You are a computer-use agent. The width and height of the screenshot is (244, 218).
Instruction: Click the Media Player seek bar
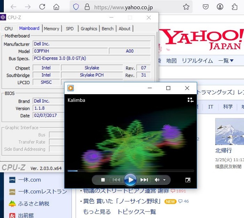pos(131,171)
